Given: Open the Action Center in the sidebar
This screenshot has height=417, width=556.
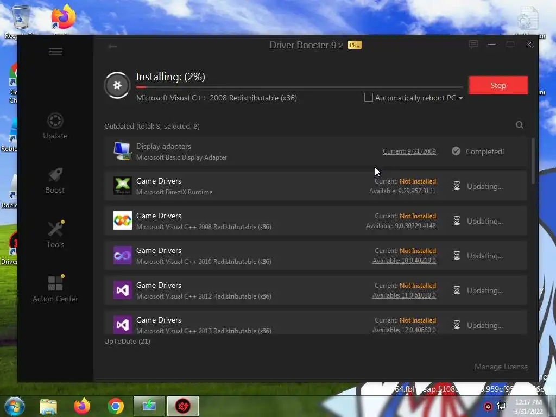Looking at the screenshot, I should point(55,289).
